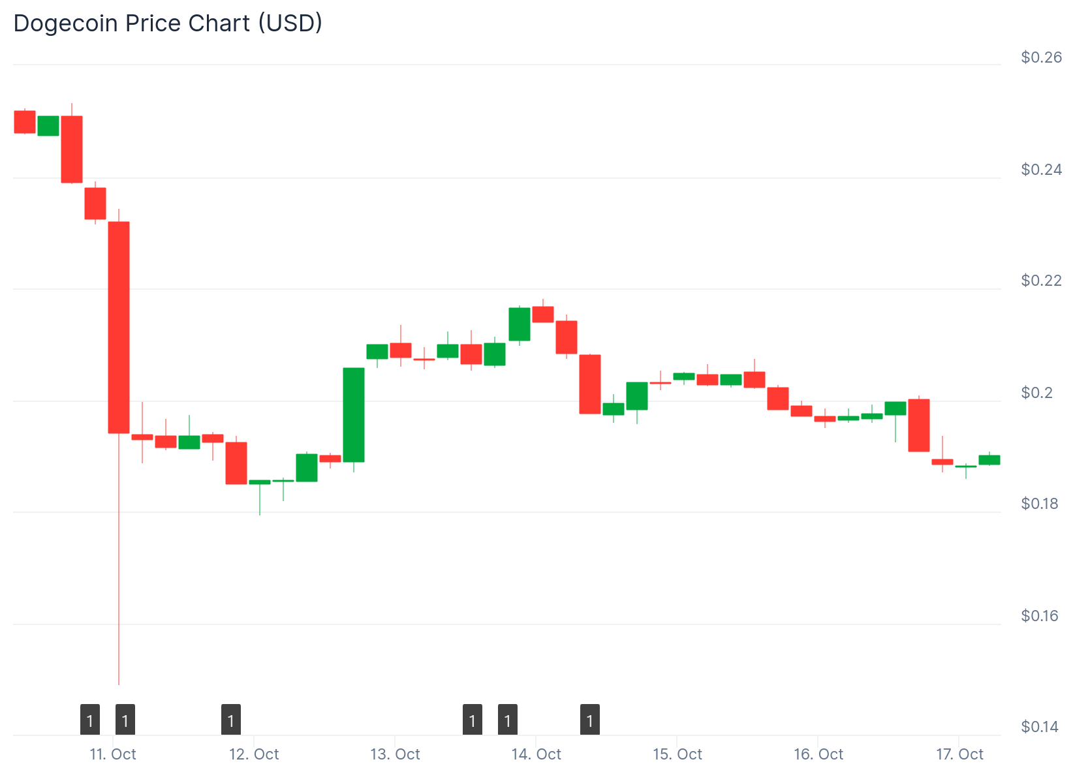
Task: Click the first red candle at far left
Action: click(25, 122)
